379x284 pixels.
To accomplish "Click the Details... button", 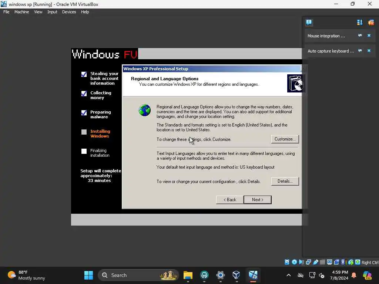I will [285, 181].
